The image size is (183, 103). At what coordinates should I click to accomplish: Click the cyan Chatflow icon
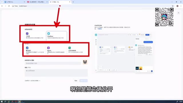click(x=49, y=33)
